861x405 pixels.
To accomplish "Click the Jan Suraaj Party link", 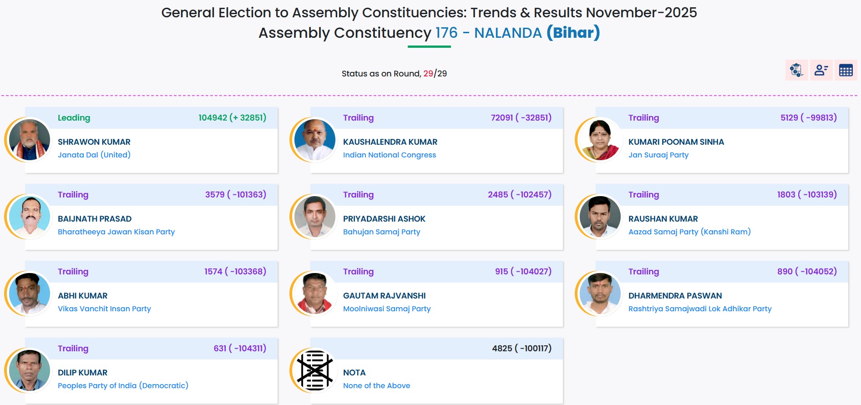I will tap(658, 155).
